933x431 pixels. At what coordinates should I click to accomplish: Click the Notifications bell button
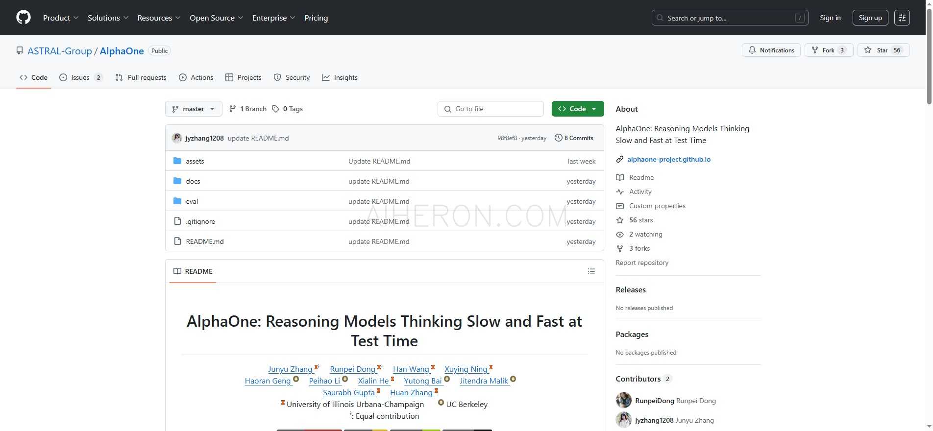point(771,50)
